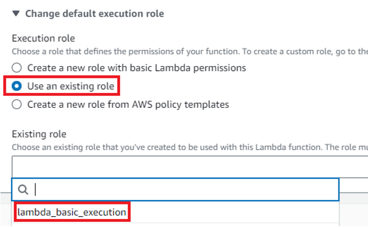Click the empty circle beside policy templates option
This screenshot has height=227, width=368.
pos(17,105)
